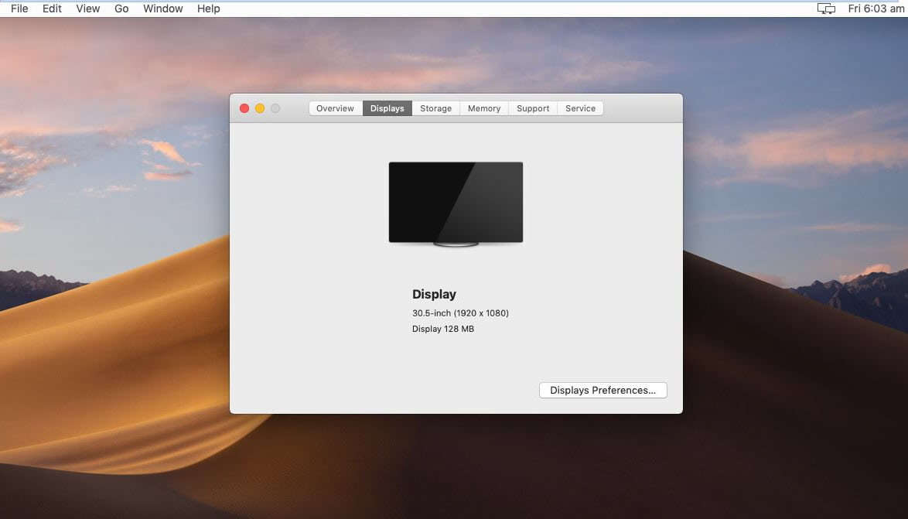Go to the Support tab
Screen dimensions: 908x519
click(x=533, y=108)
